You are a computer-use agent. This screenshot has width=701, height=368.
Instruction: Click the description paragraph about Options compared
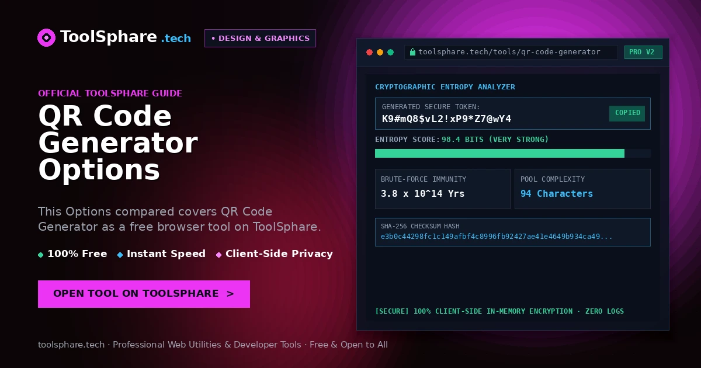[x=179, y=219]
